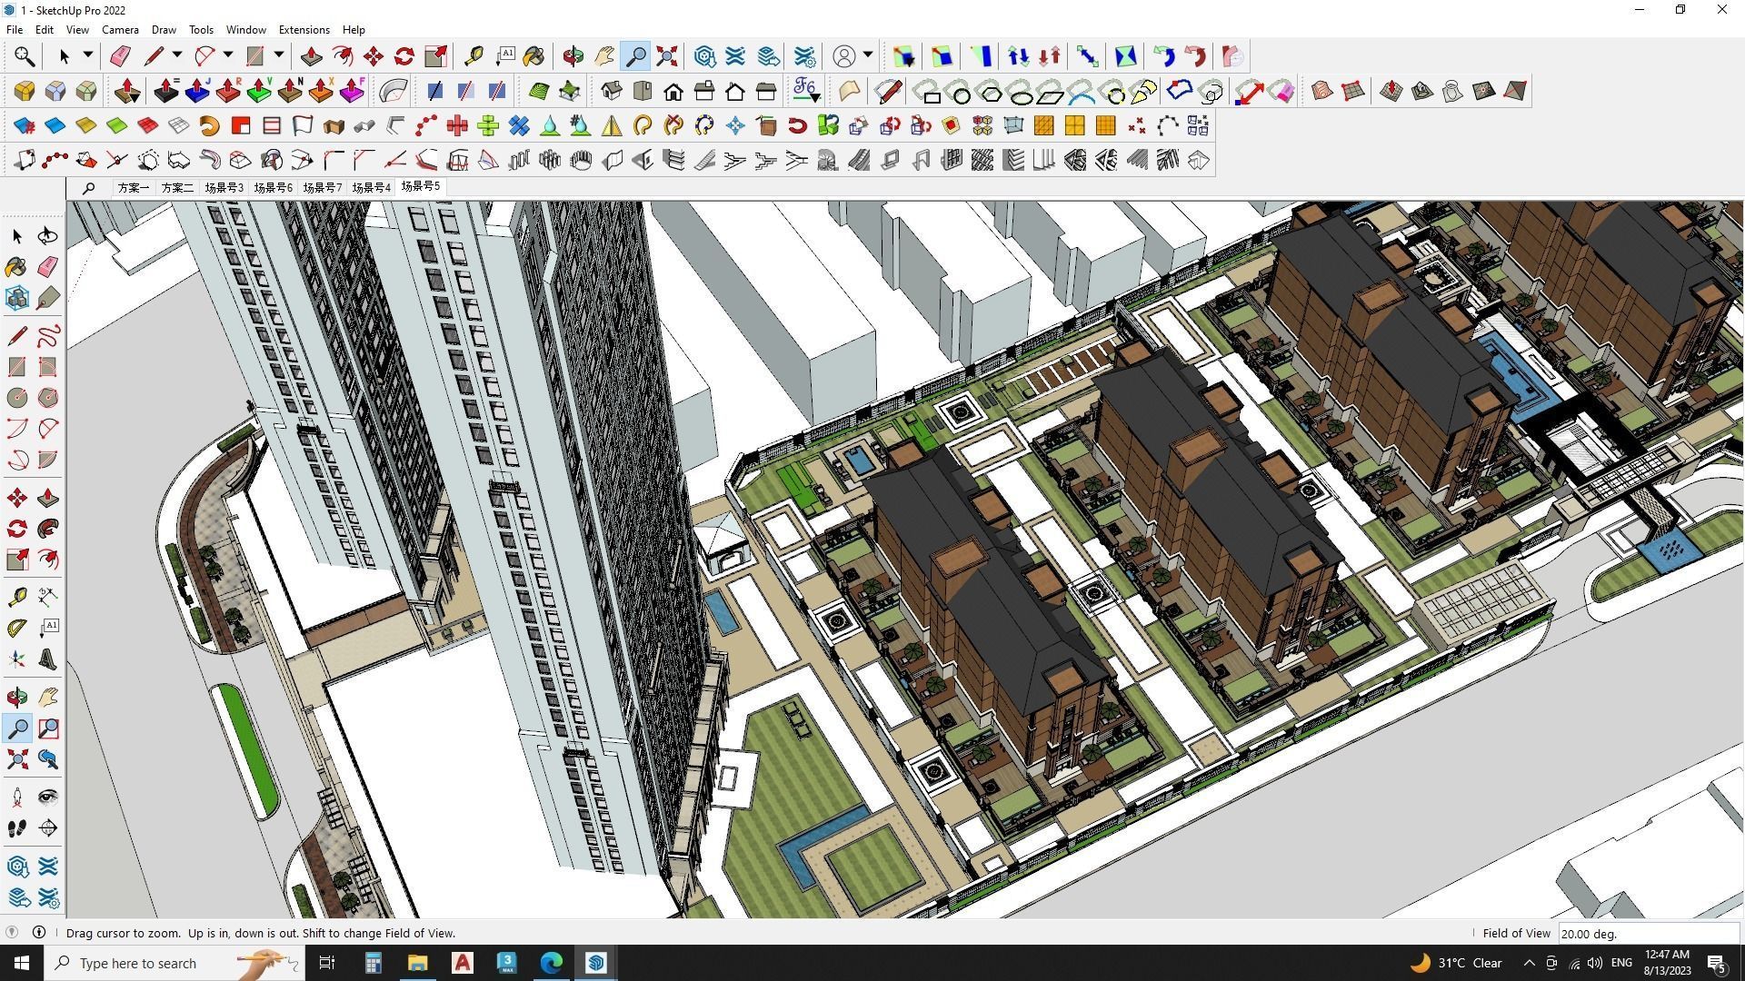The height and width of the screenshot is (981, 1745).
Task: Open Microsoft Edge from the taskbar
Action: coord(552,963)
